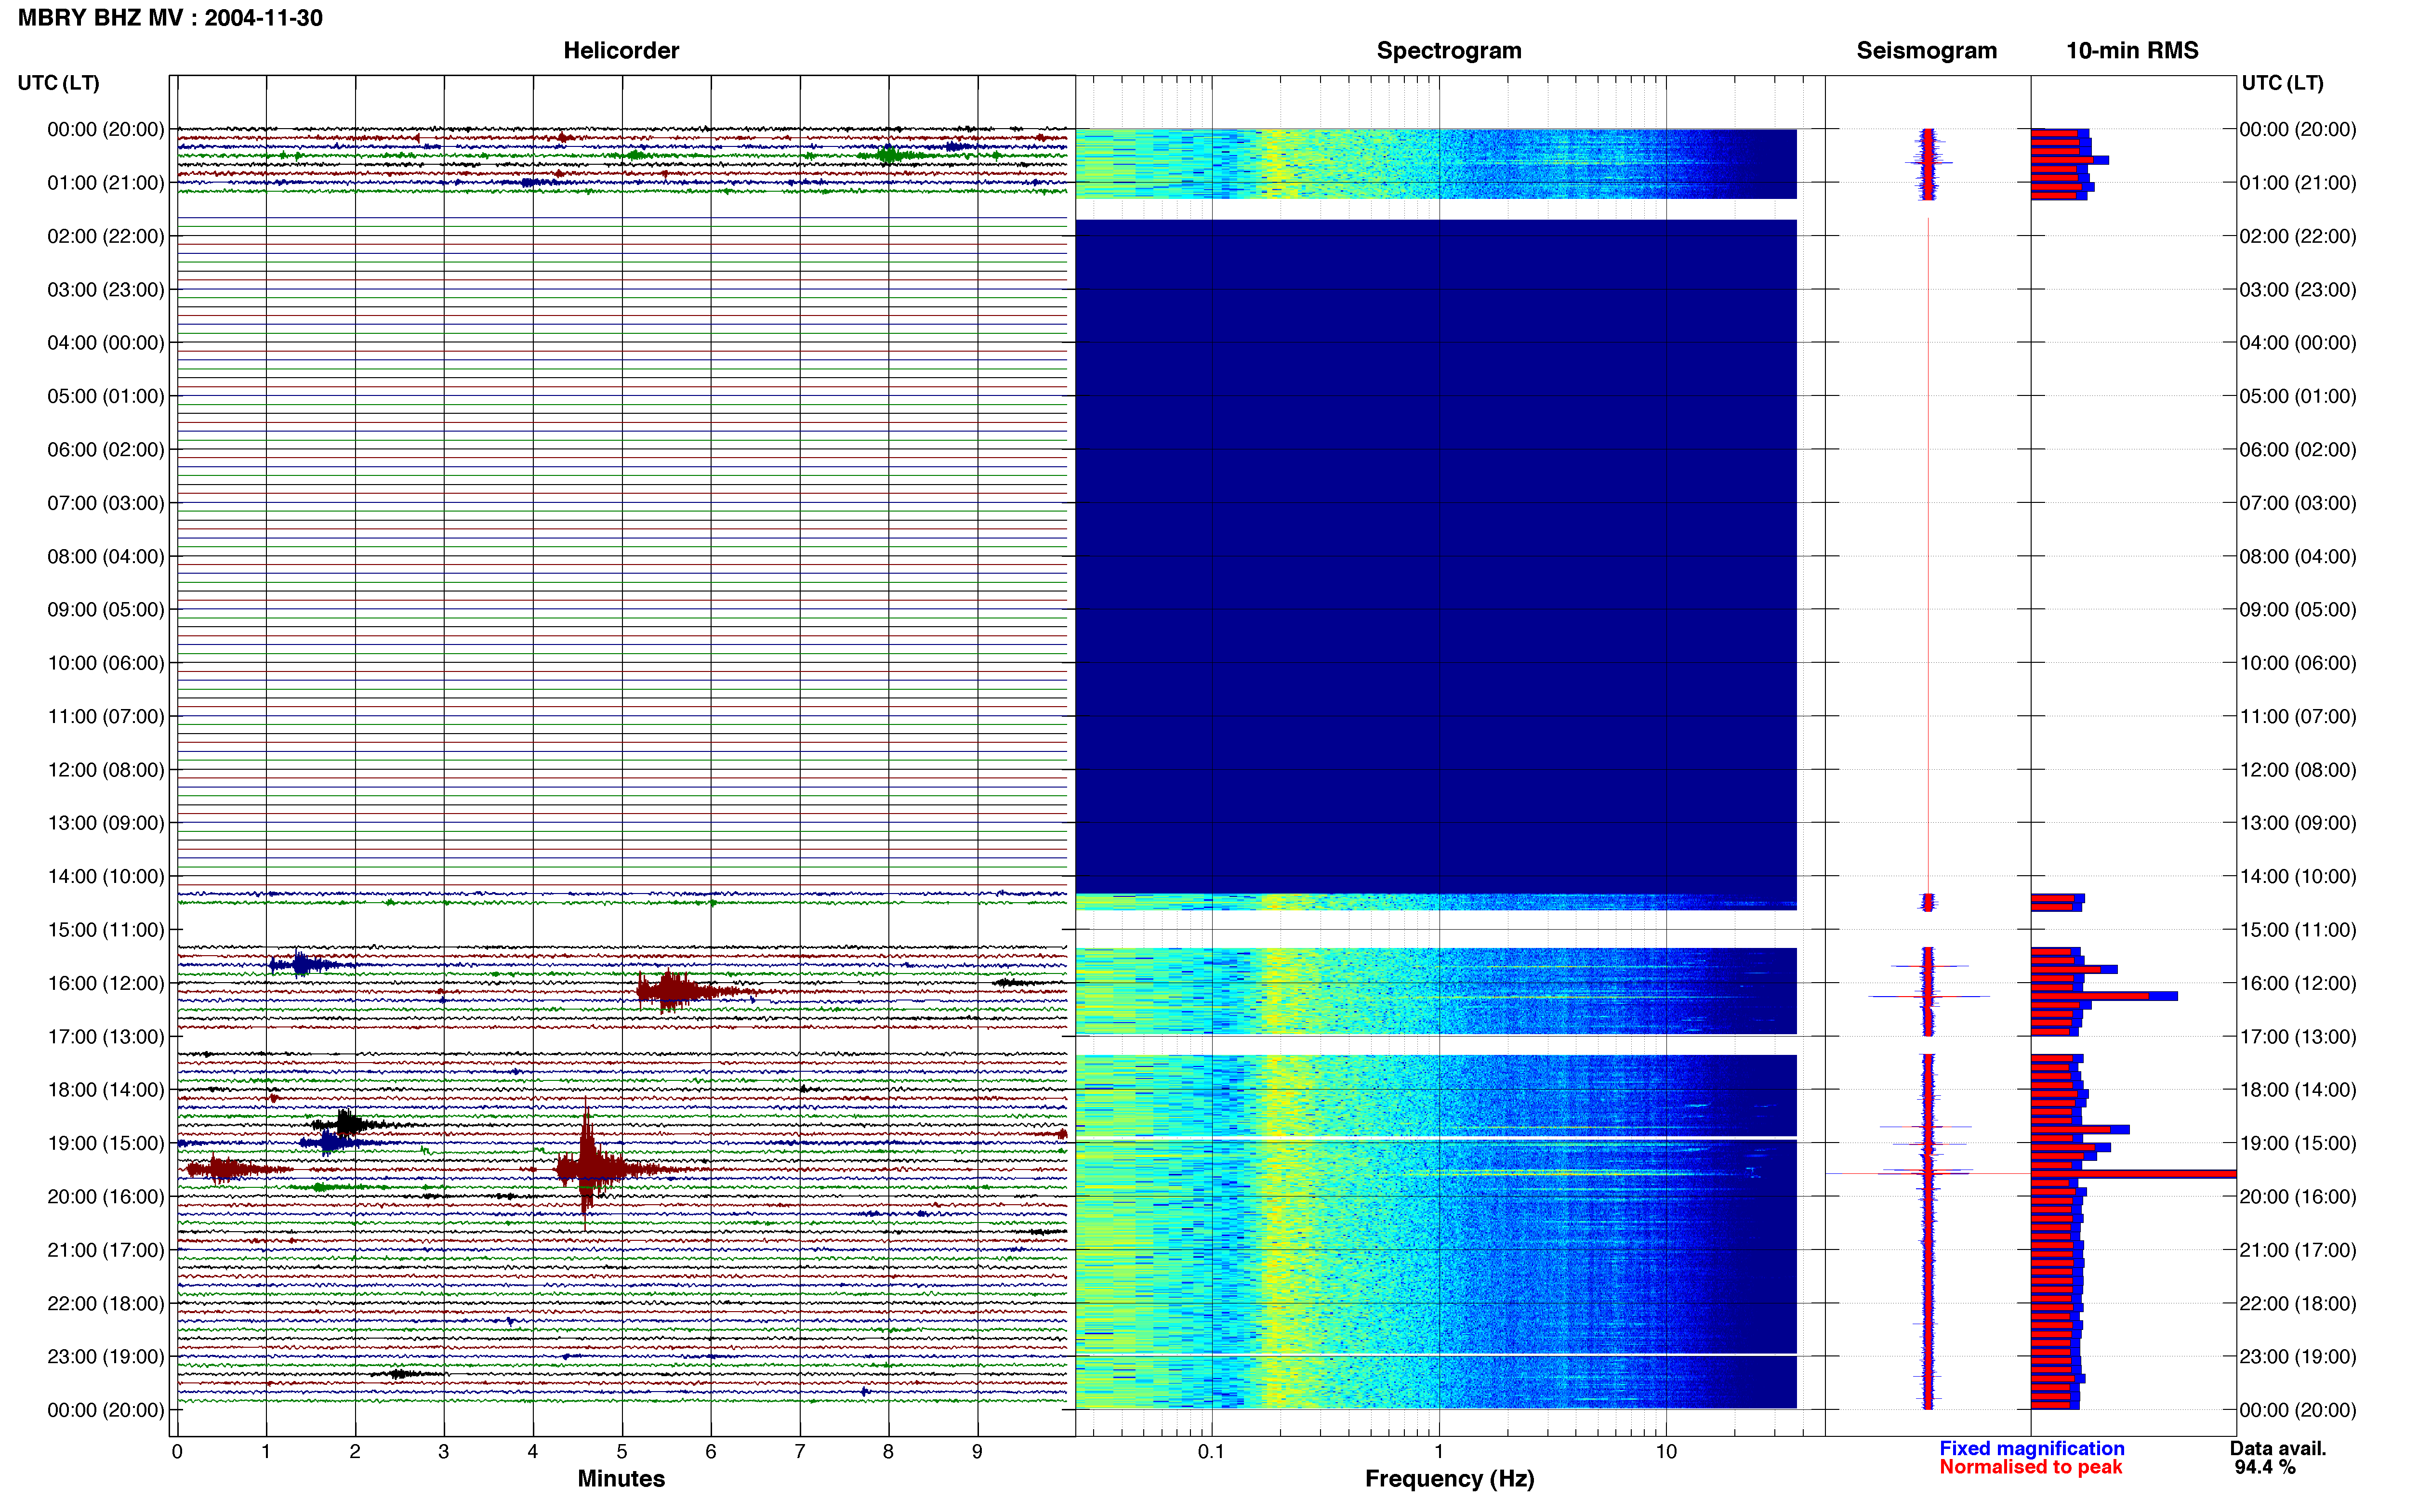Click the right 'UTC (LT)' axis label

[x=2282, y=82]
